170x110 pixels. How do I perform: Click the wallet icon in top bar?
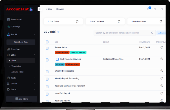[x=155, y=9]
